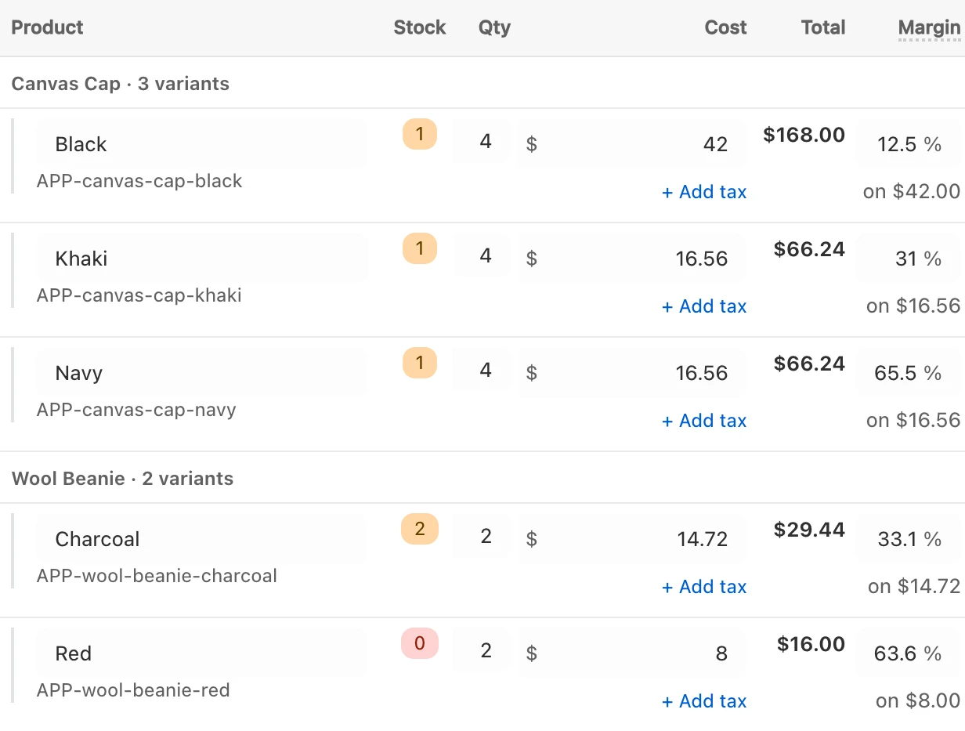Screen dimensions: 965x731
Task: Click the $29.44 total value
Action: click(x=809, y=530)
